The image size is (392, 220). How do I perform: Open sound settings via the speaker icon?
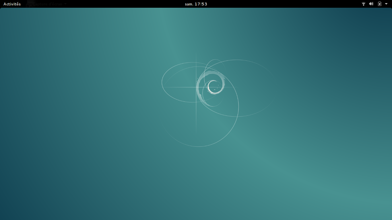click(371, 4)
